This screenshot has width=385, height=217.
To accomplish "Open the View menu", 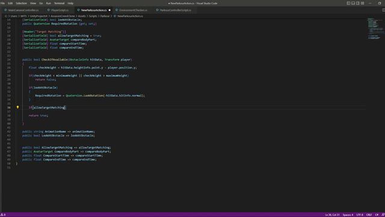I will (33, 3).
